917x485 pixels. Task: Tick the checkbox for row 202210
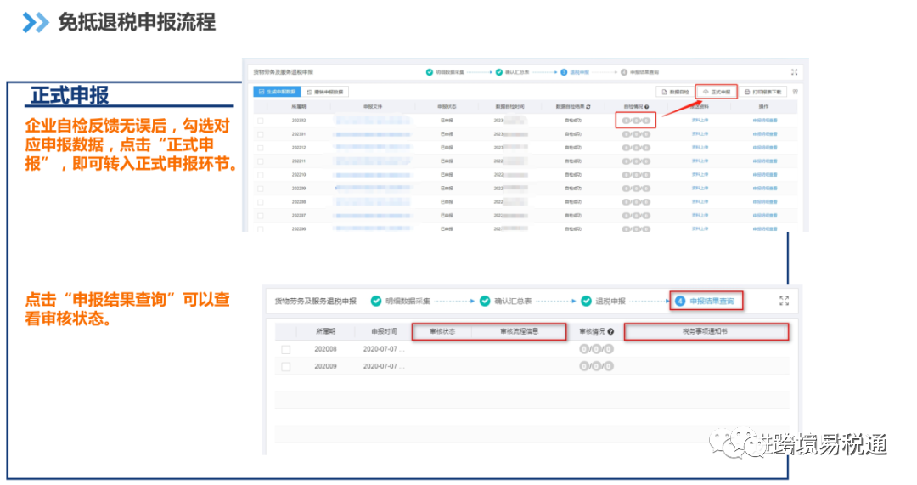pos(261,175)
